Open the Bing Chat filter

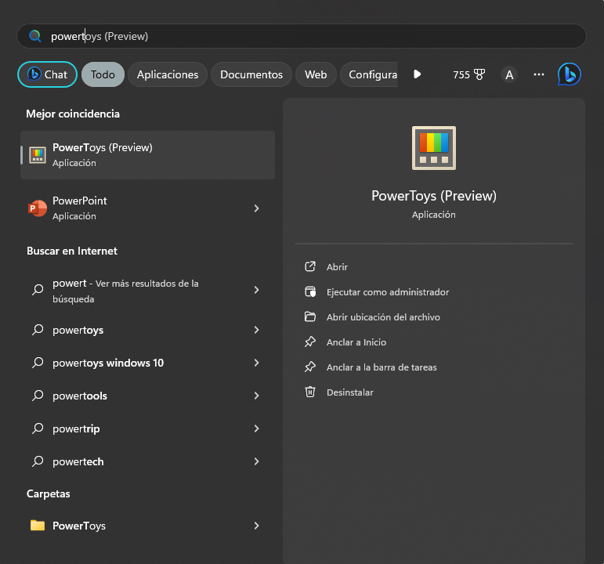[47, 74]
